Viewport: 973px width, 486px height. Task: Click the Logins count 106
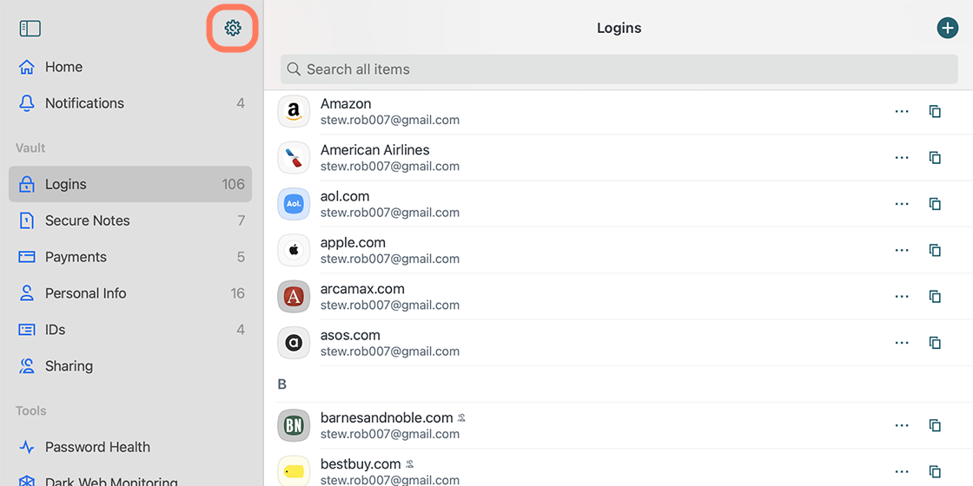coord(234,184)
